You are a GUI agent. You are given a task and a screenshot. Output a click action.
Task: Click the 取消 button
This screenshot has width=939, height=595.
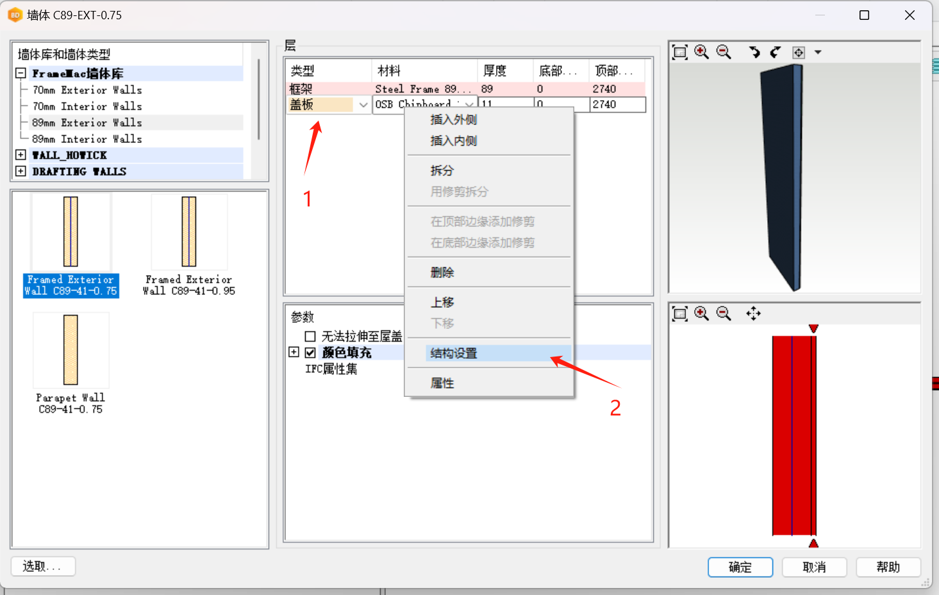[815, 567]
